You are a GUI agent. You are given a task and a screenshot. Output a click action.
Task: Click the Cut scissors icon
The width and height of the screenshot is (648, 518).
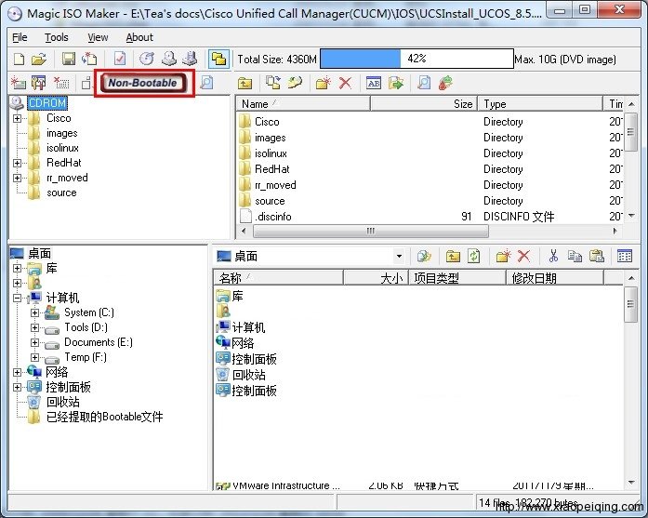click(x=553, y=257)
